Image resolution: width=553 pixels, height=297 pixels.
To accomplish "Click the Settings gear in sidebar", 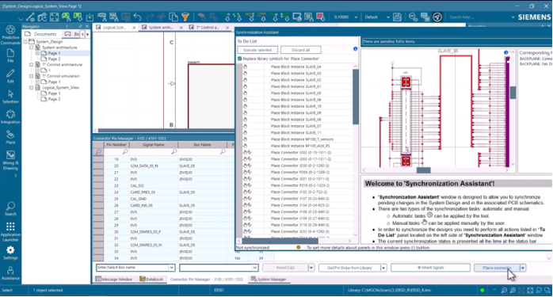I will coord(10,253).
